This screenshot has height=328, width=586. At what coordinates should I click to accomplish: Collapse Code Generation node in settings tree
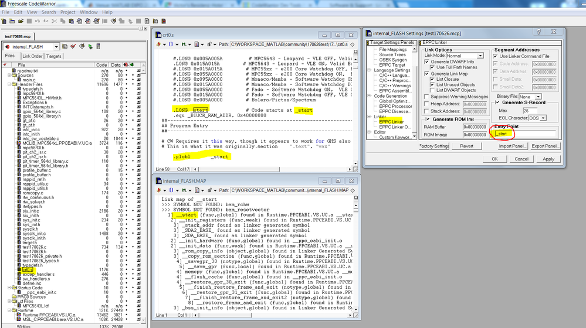[369, 96]
